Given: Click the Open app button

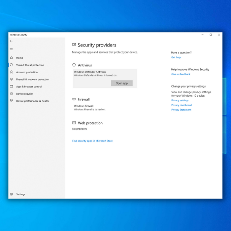Looking at the screenshot, I should [x=122, y=83].
